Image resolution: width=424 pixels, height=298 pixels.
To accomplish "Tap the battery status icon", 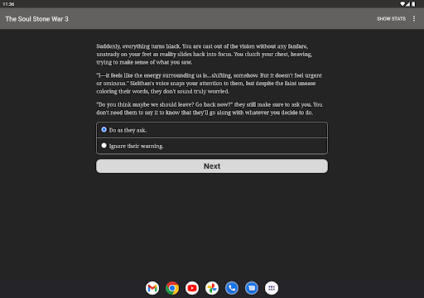I will [x=413, y=4].
